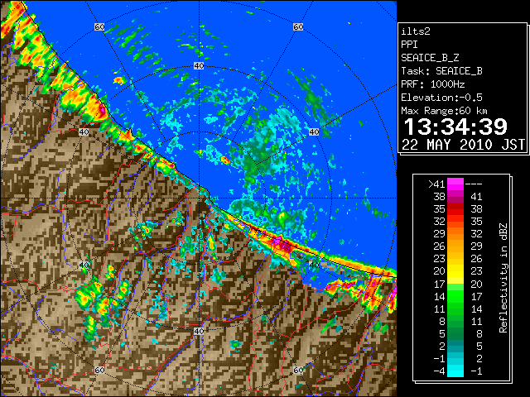Click the >41 legend value
Image resolution: width=530 pixels, height=397 pixels.
(x=436, y=184)
